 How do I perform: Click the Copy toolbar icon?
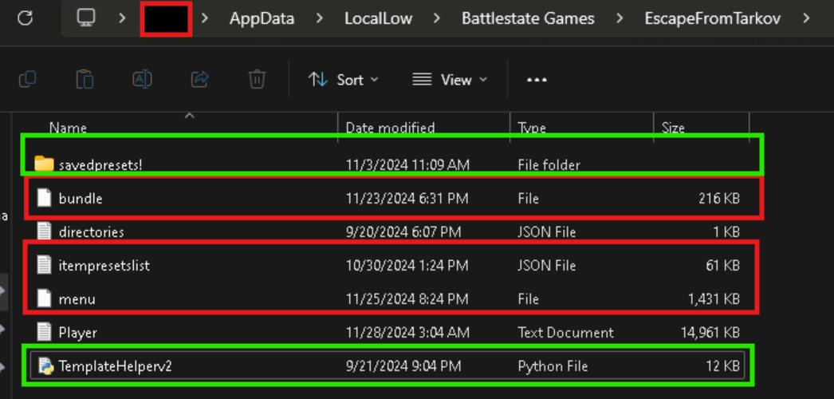pyautogui.click(x=27, y=79)
